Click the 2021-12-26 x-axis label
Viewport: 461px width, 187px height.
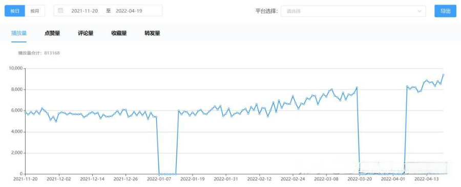(125, 179)
